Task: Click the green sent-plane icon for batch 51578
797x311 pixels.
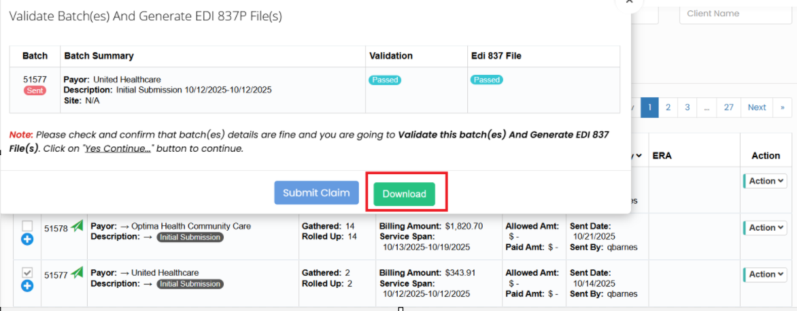Action: pos(77,227)
